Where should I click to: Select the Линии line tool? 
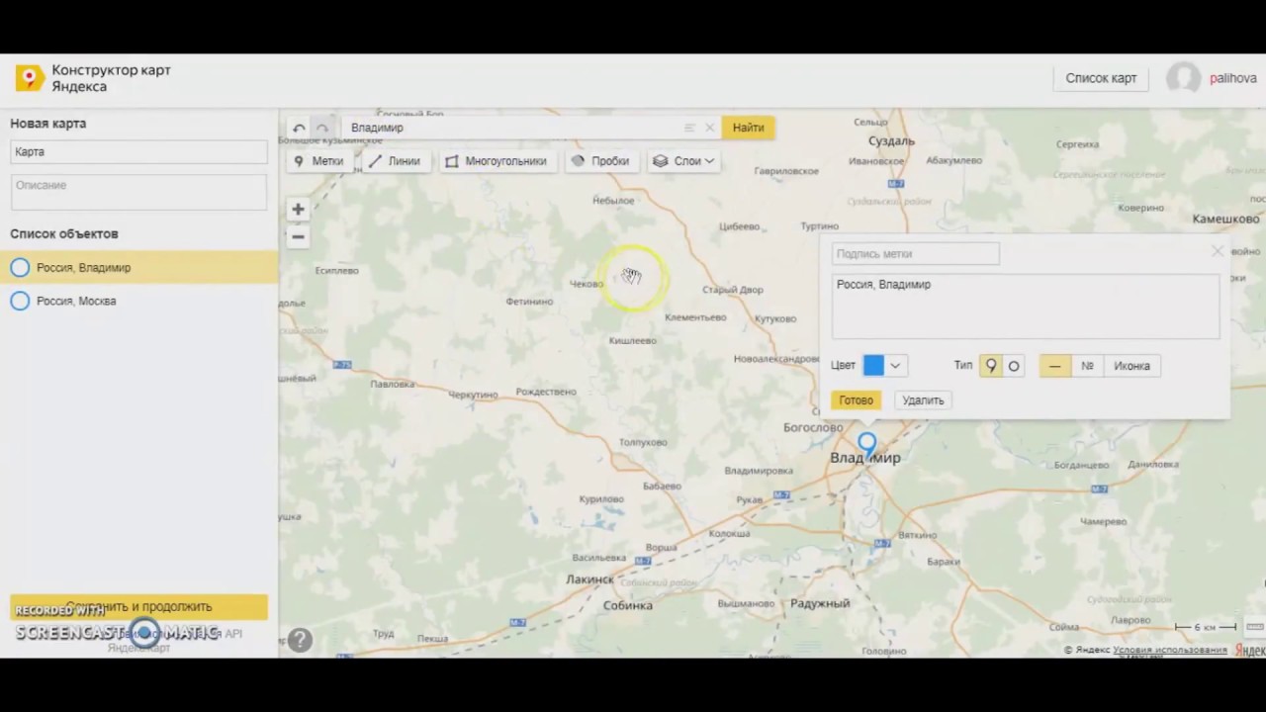[394, 161]
